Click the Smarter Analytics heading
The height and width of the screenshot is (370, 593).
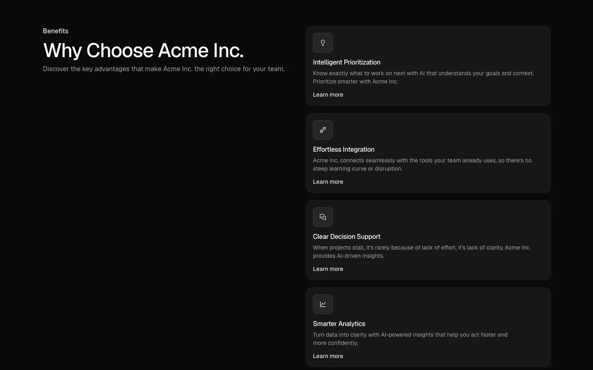pyautogui.click(x=339, y=324)
